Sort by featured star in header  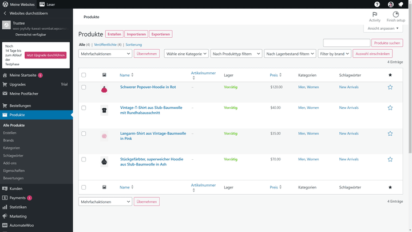390,75
